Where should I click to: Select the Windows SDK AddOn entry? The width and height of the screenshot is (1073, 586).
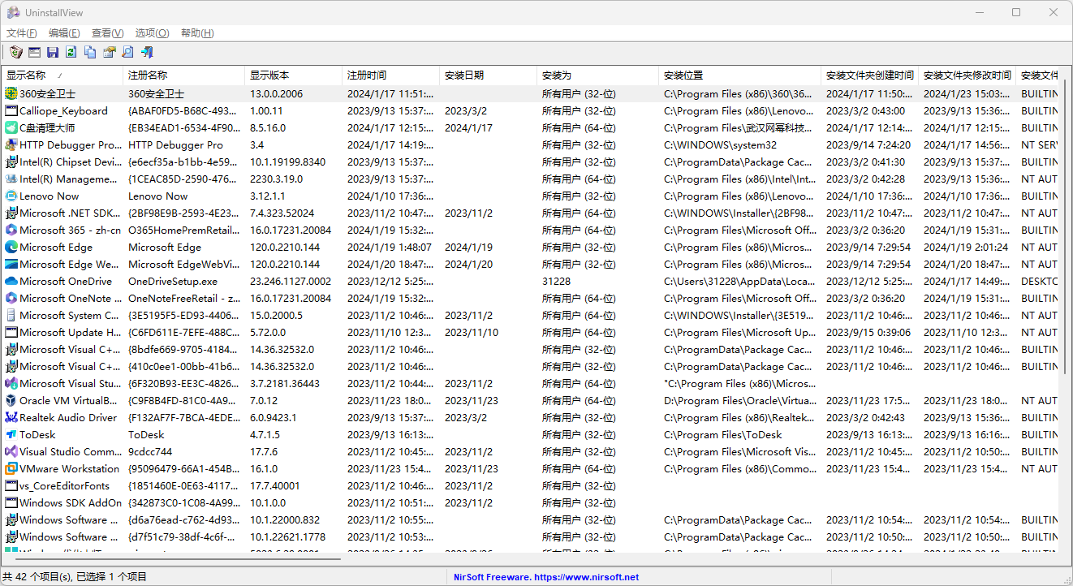pyautogui.click(x=71, y=503)
